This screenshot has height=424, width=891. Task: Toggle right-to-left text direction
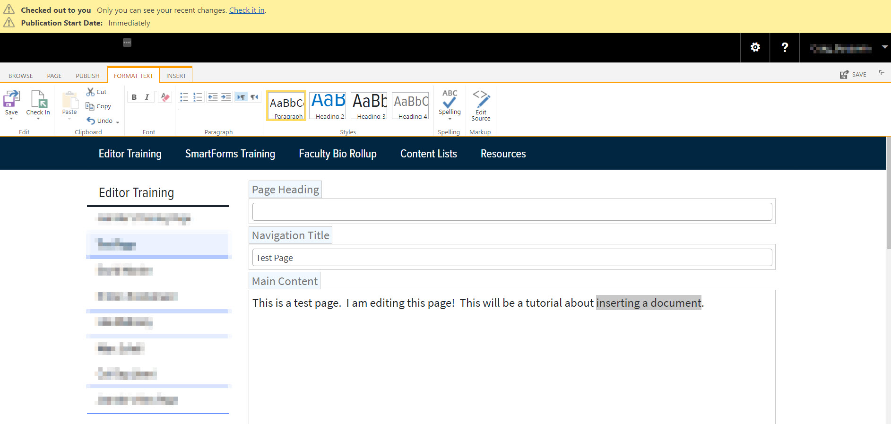click(x=254, y=97)
